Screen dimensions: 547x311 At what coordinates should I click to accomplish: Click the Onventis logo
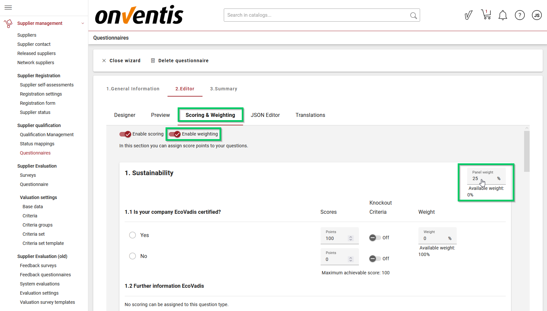point(139,15)
